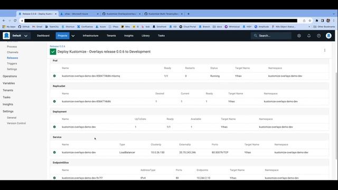Open the TeamCity bookmark
338x190 pixels.
click(x=52, y=27)
